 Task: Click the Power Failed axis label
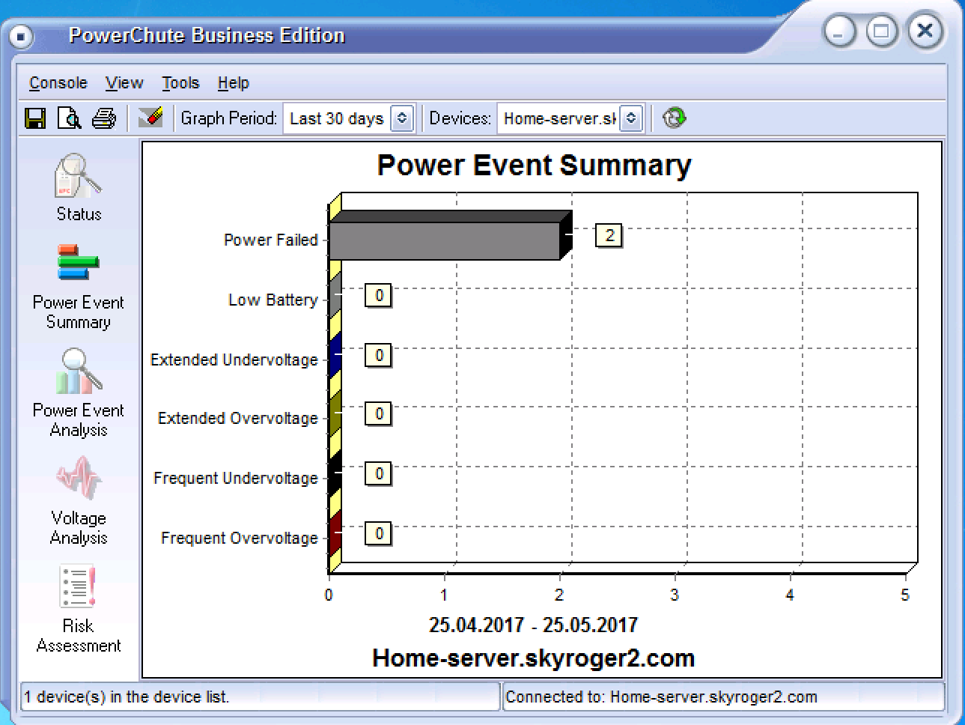coord(271,240)
